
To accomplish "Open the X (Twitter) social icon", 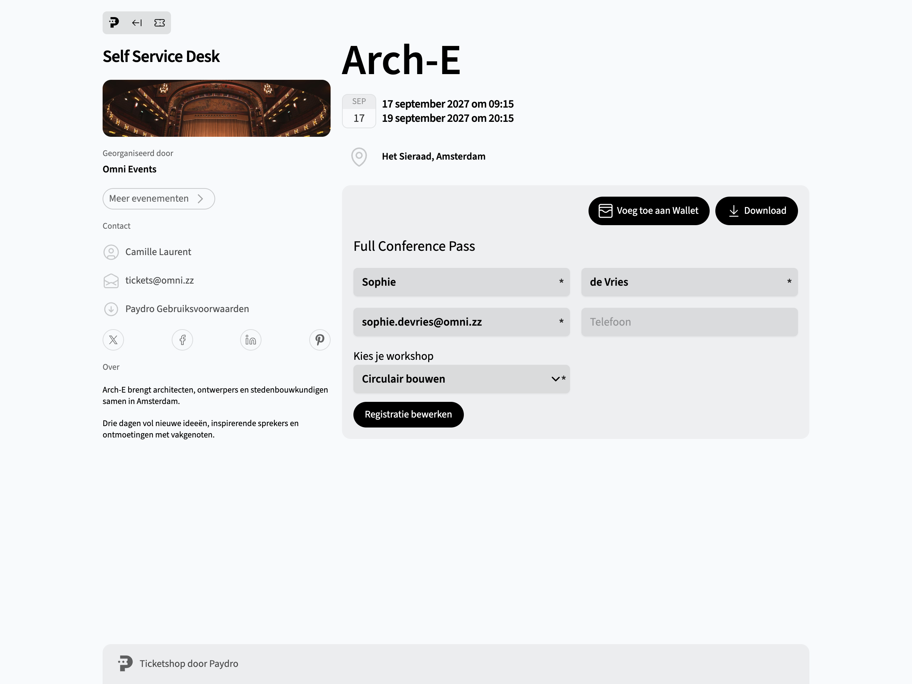I will click(113, 340).
